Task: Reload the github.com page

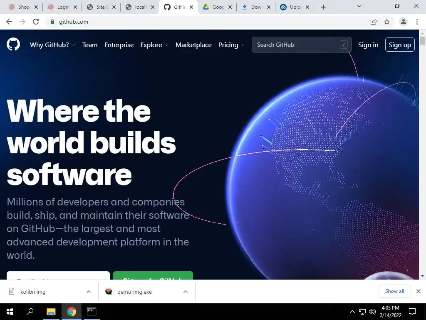Action: coord(36,22)
